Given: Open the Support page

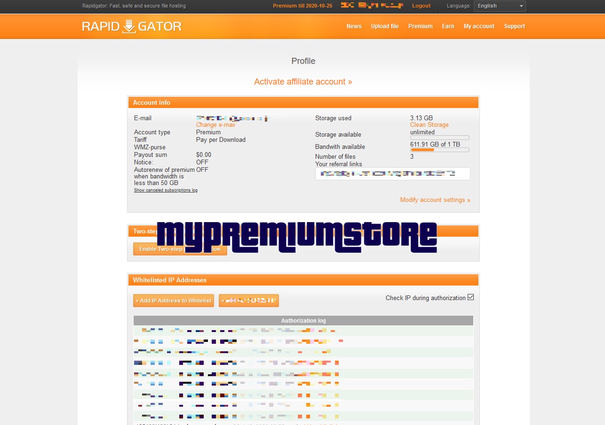Looking at the screenshot, I should coord(514,26).
